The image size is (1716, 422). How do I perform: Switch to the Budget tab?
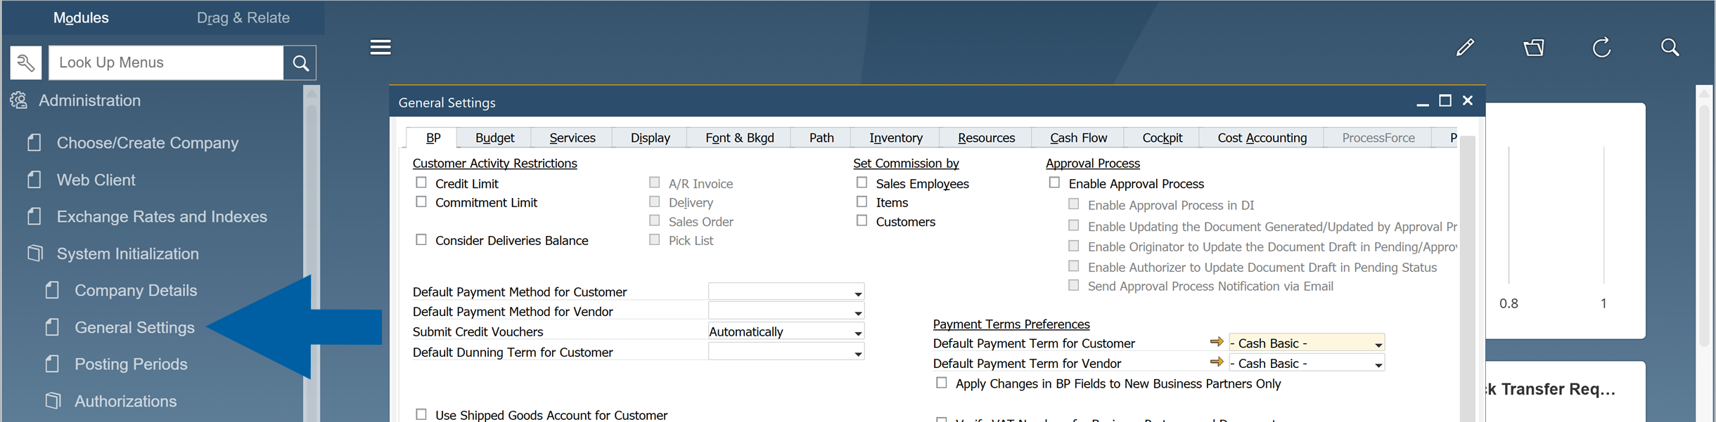point(494,138)
